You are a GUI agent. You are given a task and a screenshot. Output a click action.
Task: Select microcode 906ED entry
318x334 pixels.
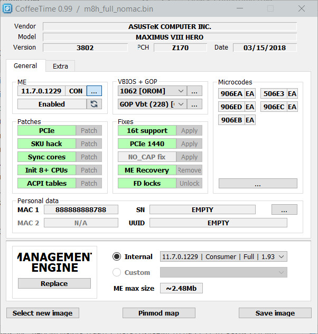[237, 107]
